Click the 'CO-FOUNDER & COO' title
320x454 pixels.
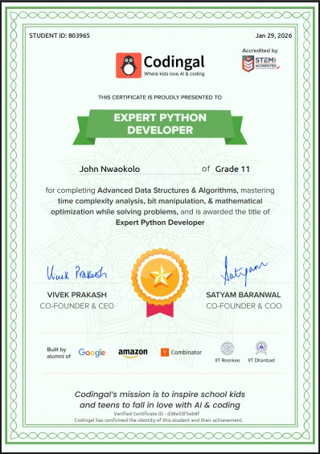244,306
